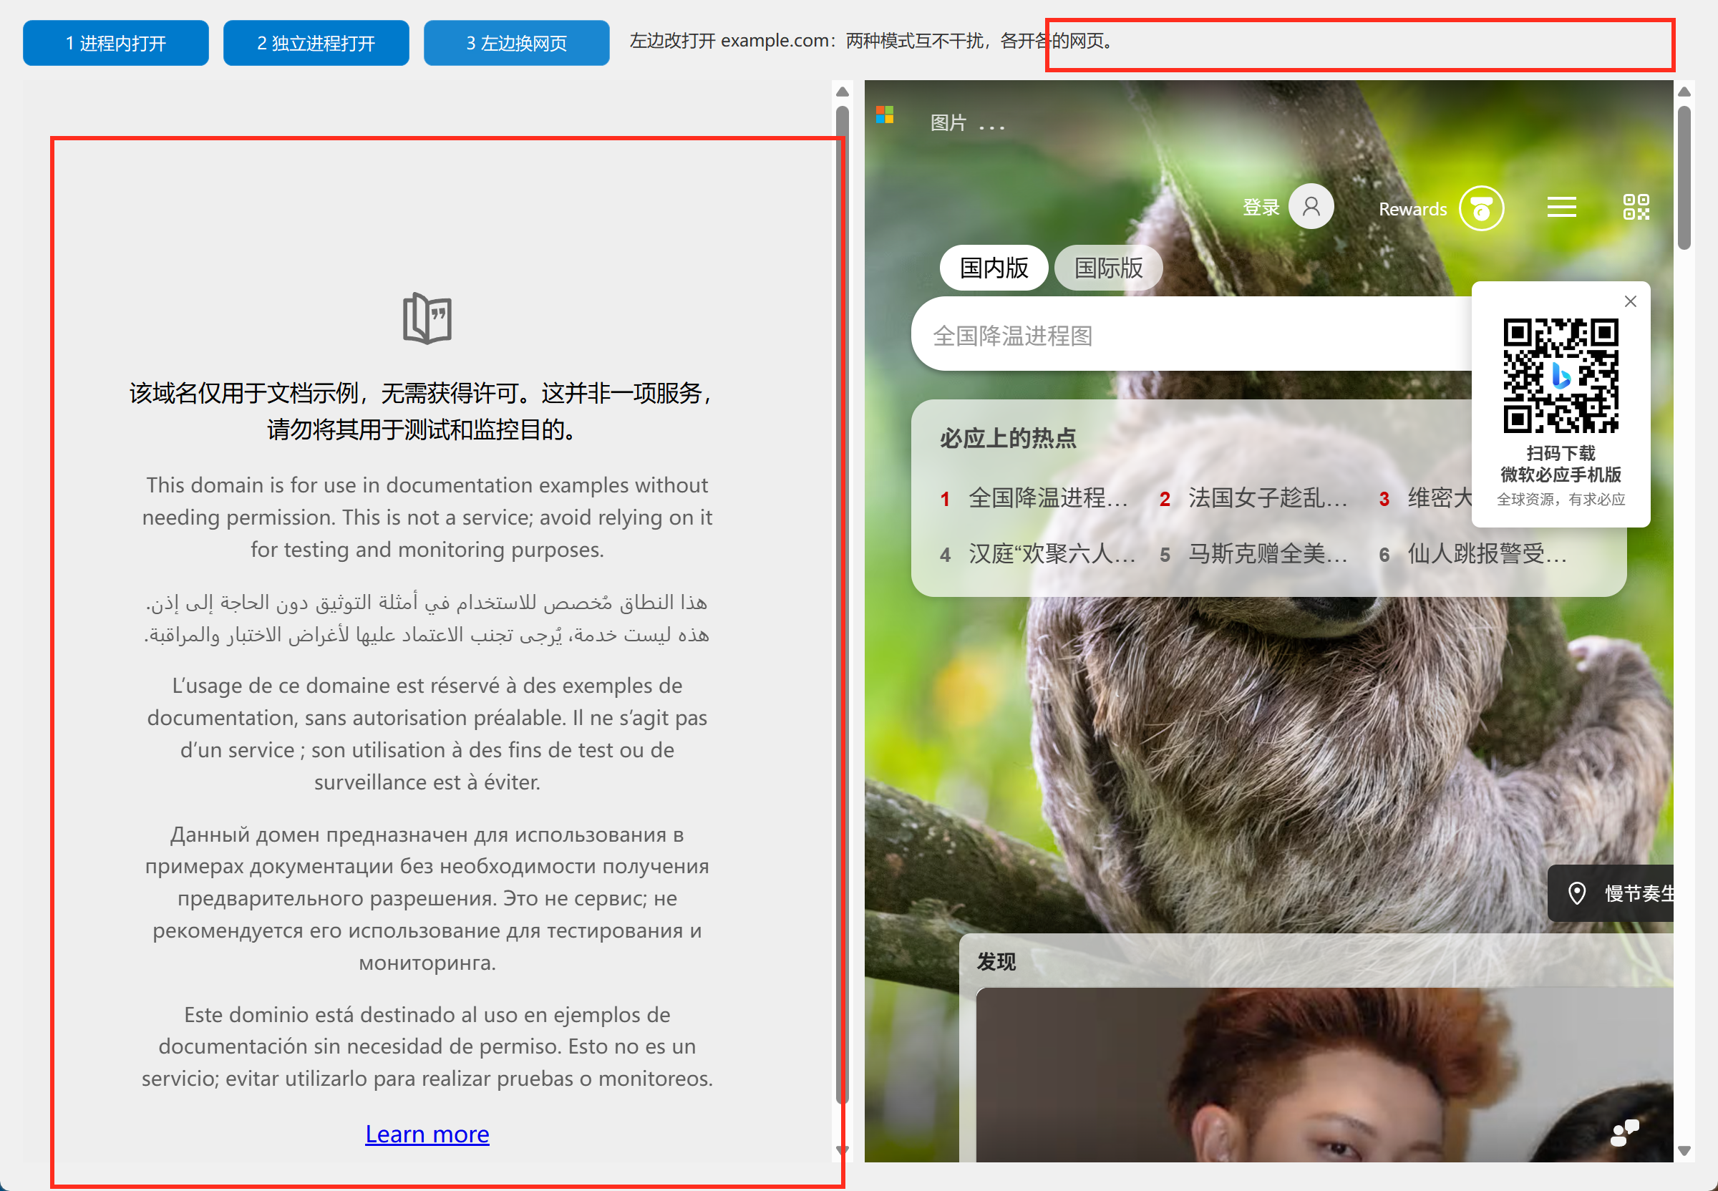This screenshot has width=1718, height=1191.
Task: Click the location pin icon near 慢节奏生
Action: [x=1577, y=893]
